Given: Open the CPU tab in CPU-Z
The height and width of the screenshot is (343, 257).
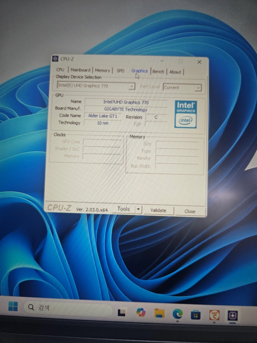Looking at the screenshot, I should pos(60,70).
